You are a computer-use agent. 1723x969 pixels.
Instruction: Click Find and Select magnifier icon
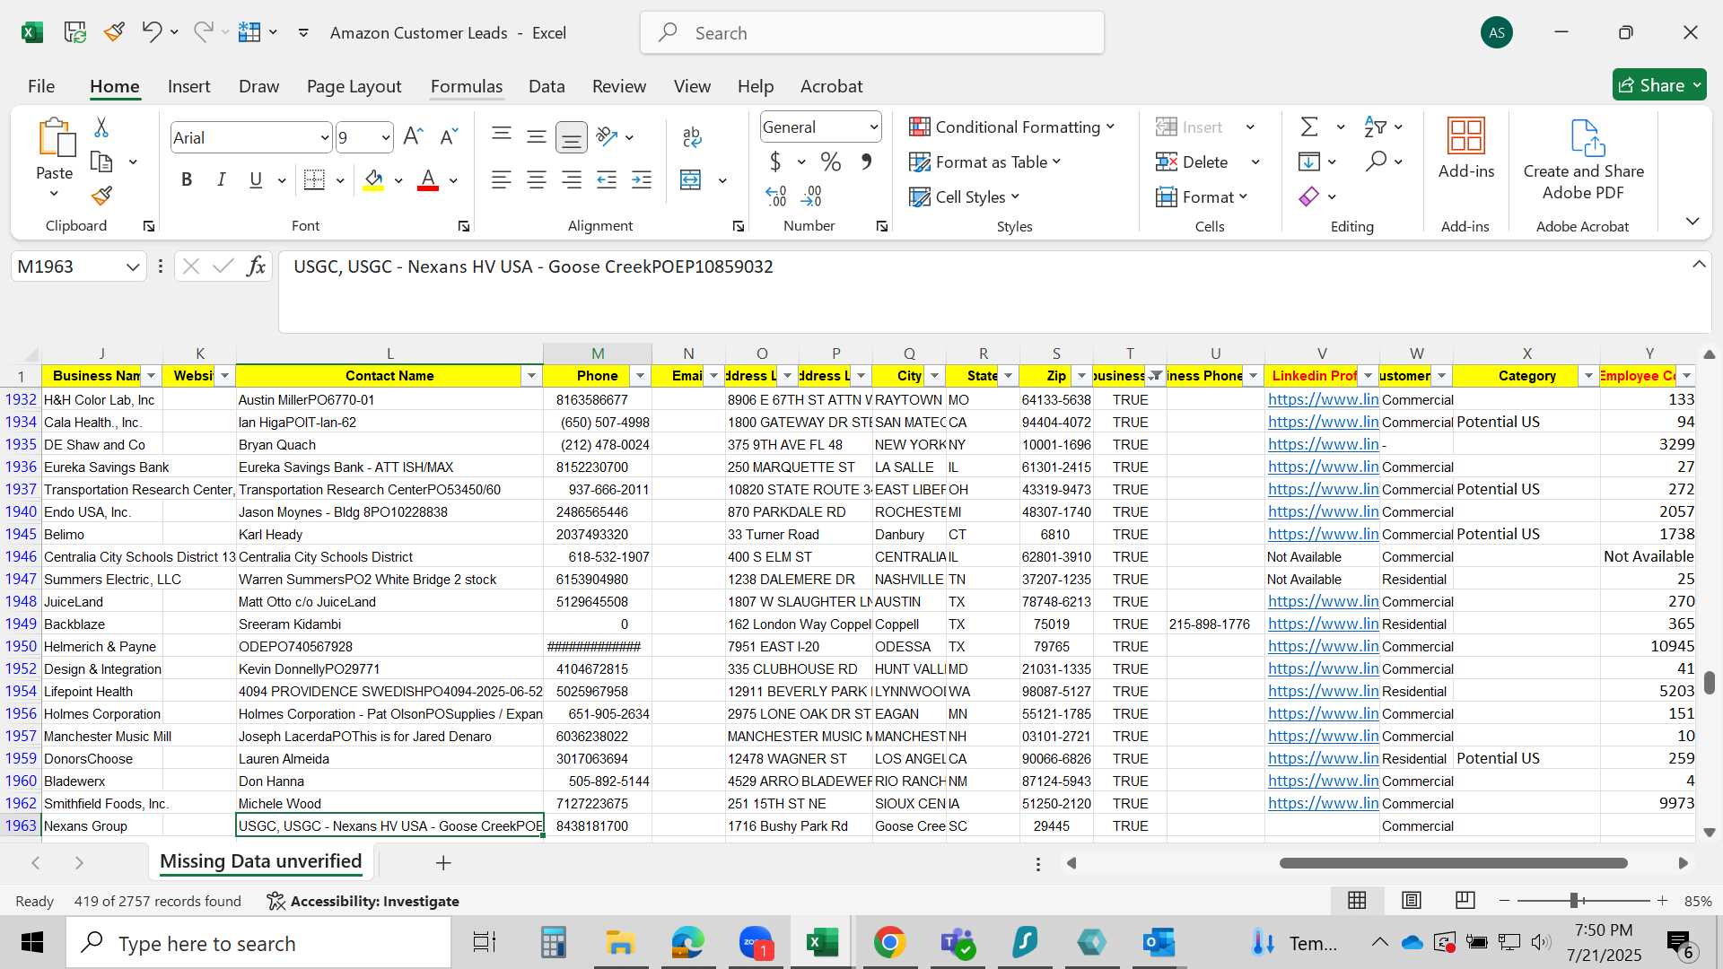1376,161
